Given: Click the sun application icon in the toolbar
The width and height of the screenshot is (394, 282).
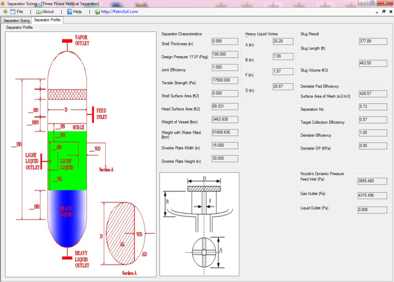Looking at the screenshot, I should [x=5, y=12].
